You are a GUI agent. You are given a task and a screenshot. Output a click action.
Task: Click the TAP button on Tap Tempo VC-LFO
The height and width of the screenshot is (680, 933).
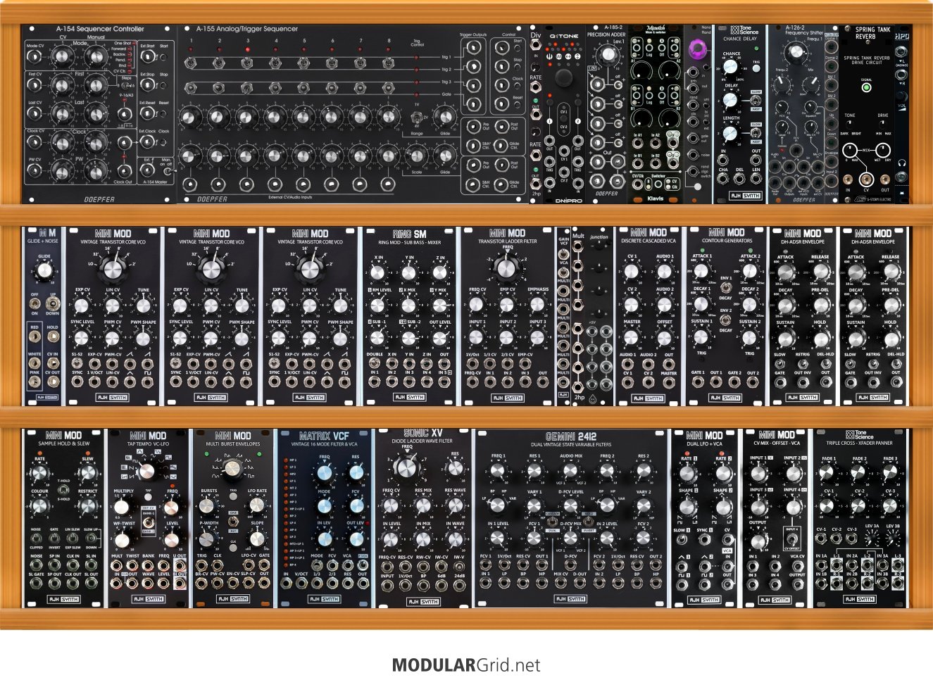click(148, 498)
